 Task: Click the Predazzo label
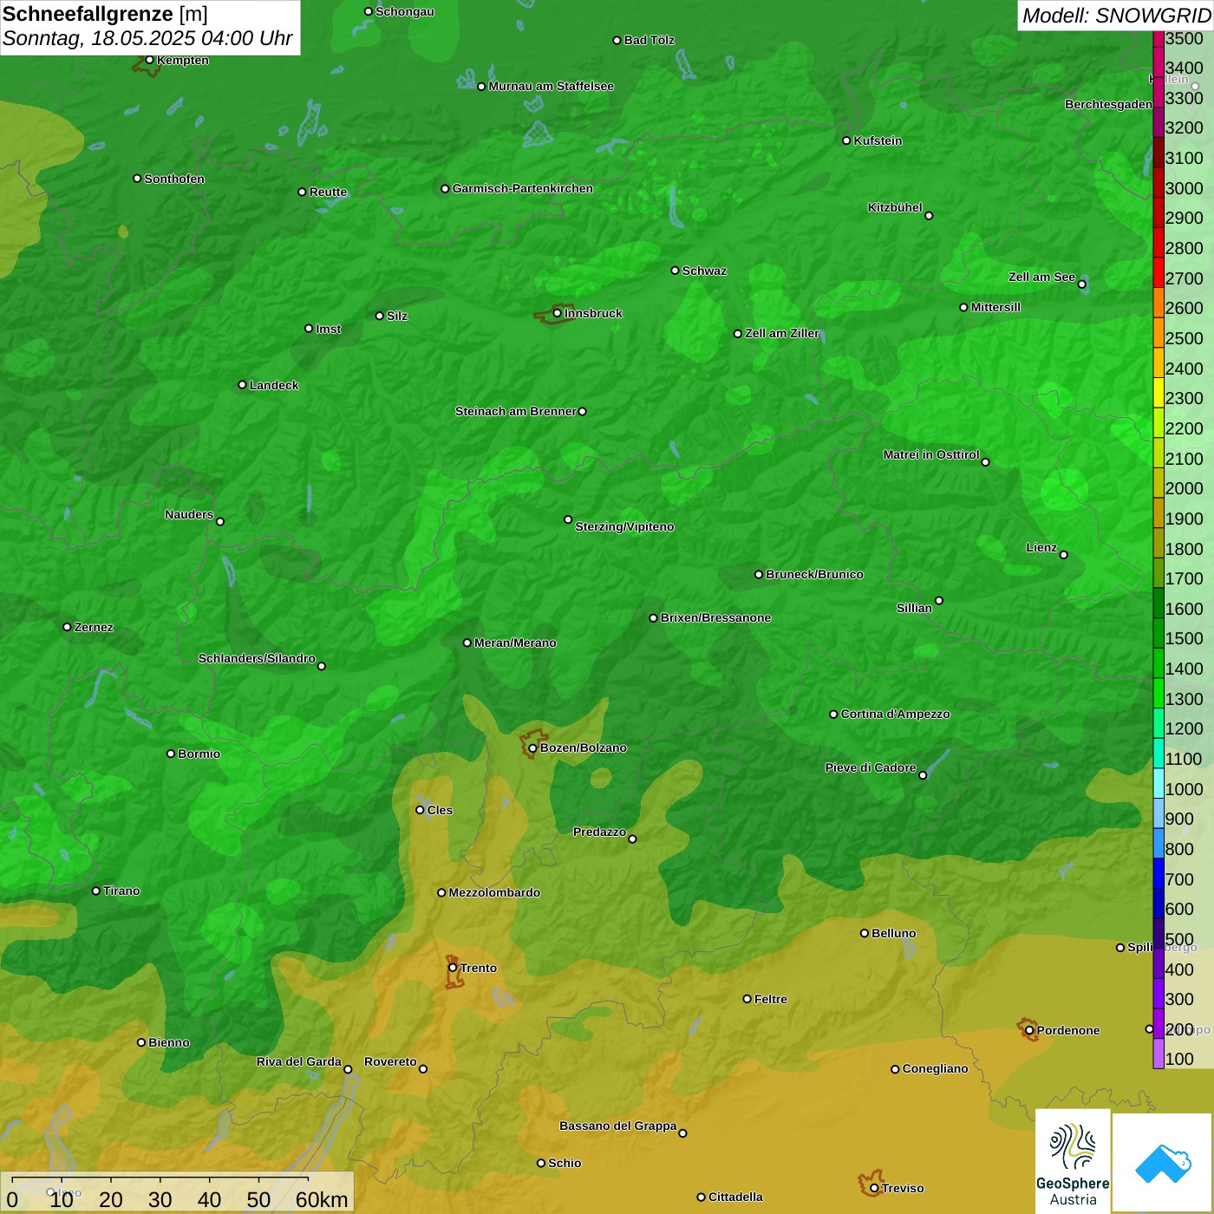[x=599, y=832]
